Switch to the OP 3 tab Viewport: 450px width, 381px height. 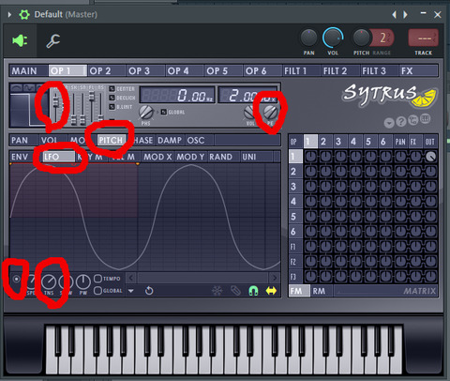145,70
